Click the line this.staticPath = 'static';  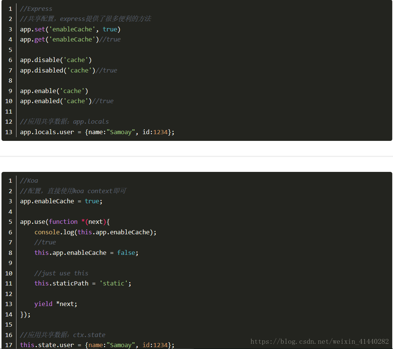[83, 283]
